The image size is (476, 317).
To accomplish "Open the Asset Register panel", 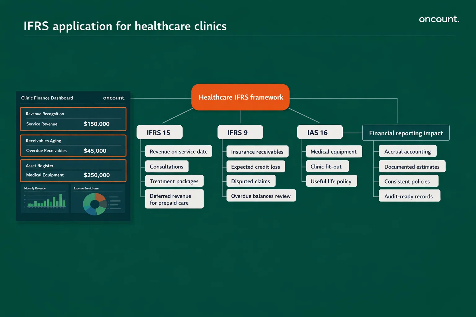I will pyautogui.click(x=73, y=171).
